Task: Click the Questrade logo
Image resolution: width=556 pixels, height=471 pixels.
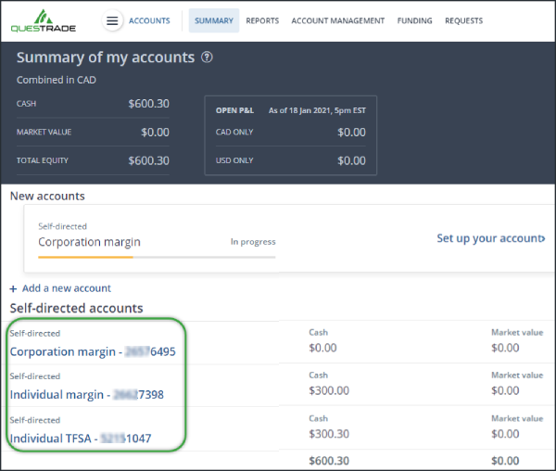Action: (x=44, y=20)
